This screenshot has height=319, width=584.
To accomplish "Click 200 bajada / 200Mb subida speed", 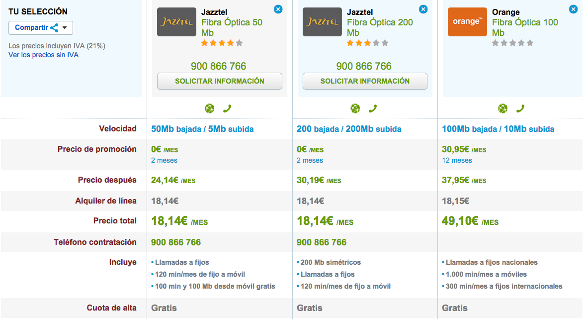I will tap(349, 129).
